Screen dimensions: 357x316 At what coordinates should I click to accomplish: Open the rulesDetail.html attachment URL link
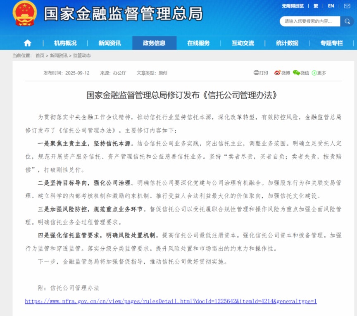tap(171, 301)
